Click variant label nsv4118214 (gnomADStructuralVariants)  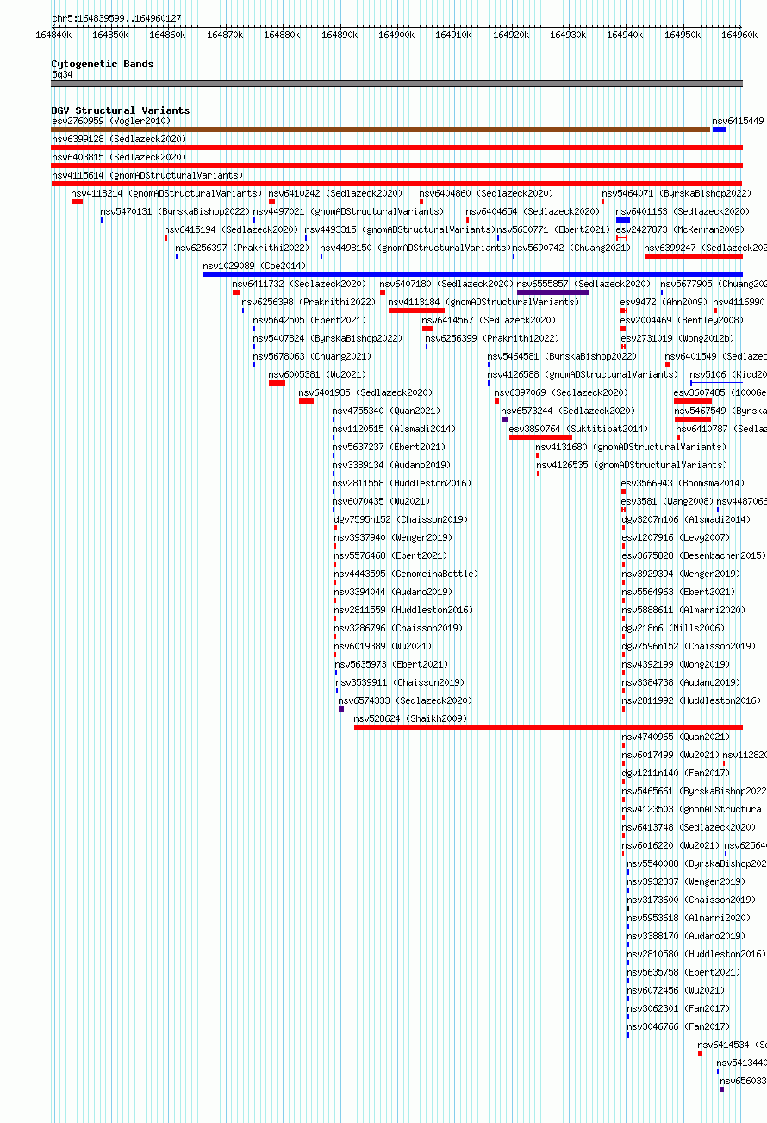[166, 193]
